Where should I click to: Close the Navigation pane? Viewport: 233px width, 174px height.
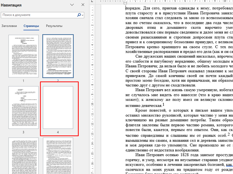click(x=83, y=5)
